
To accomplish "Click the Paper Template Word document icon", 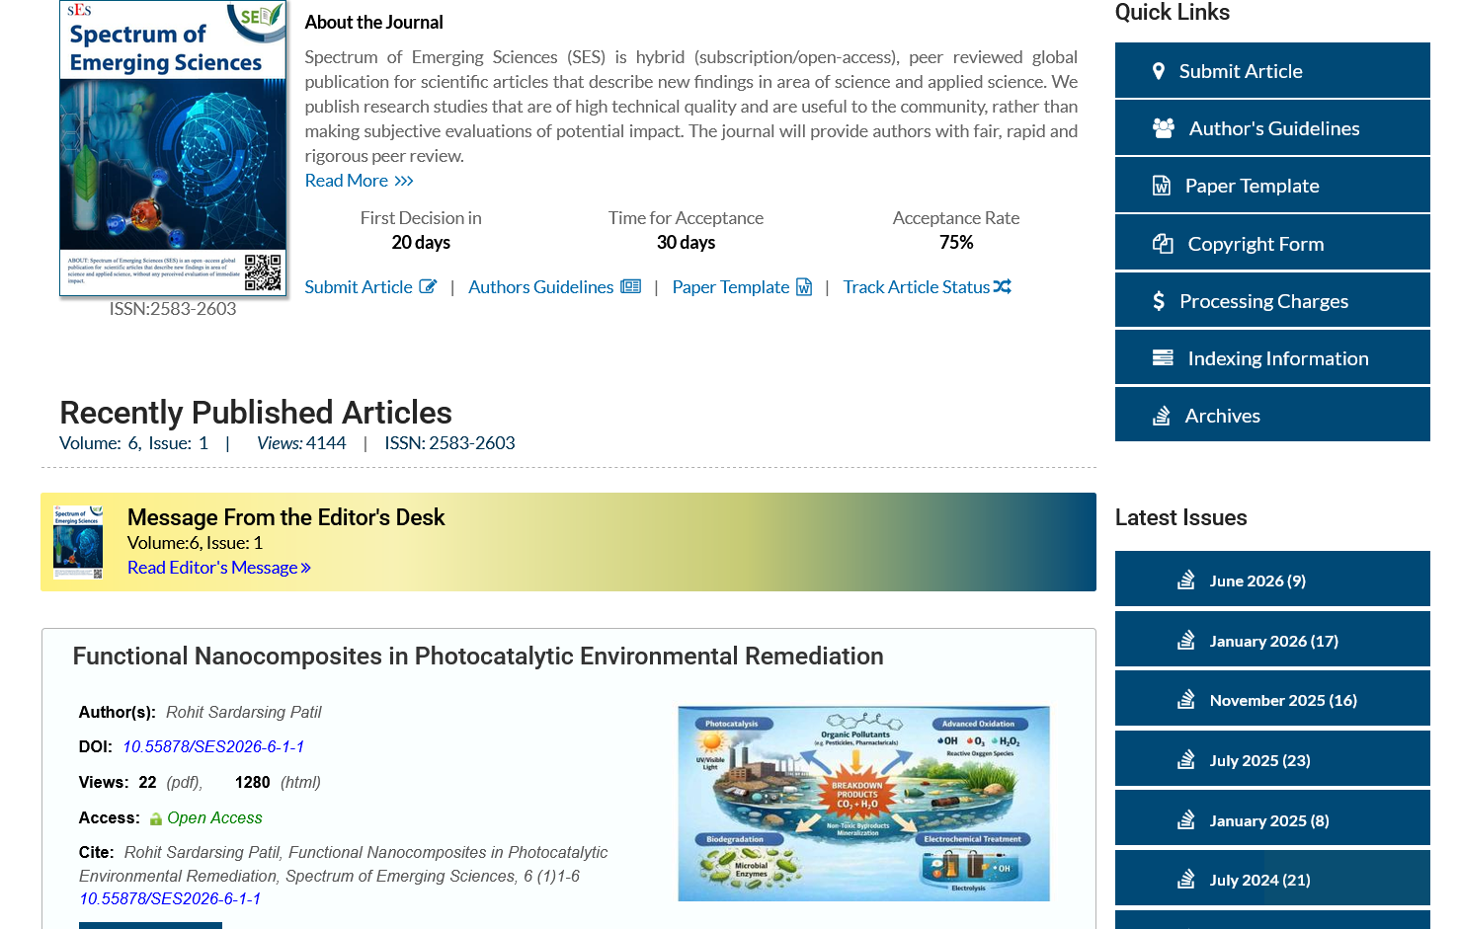I will (x=1162, y=186).
